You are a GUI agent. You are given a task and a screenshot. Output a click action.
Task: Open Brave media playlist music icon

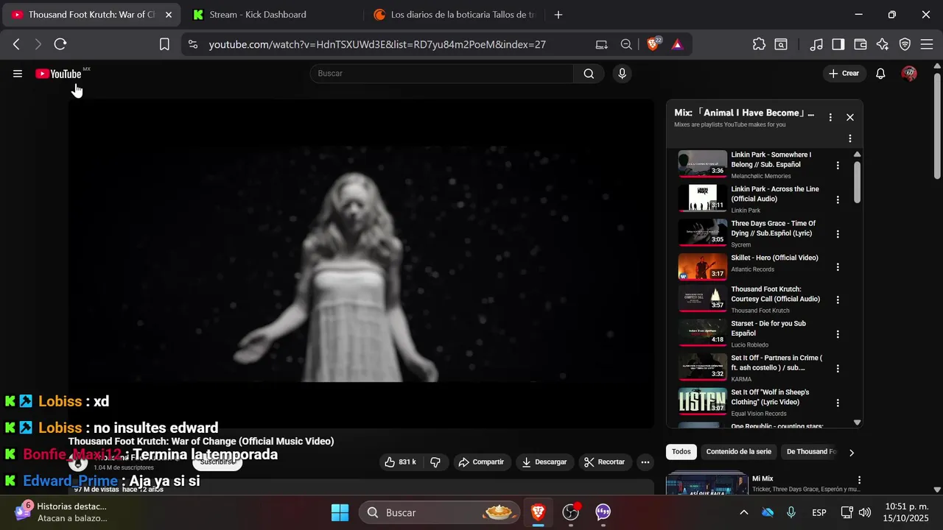[x=816, y=44]
